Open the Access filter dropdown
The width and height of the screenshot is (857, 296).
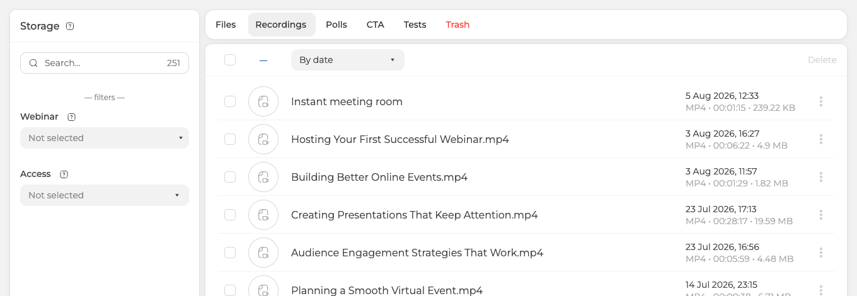(x=105, y=195)
